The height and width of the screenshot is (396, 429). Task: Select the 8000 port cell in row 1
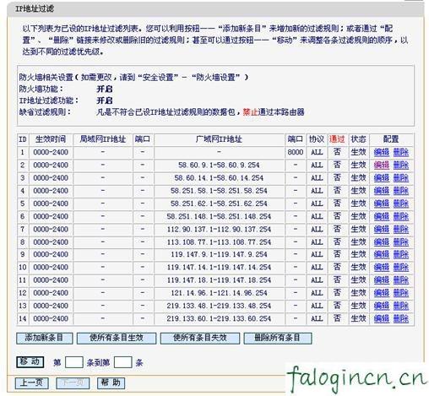(x=296, y=152)
